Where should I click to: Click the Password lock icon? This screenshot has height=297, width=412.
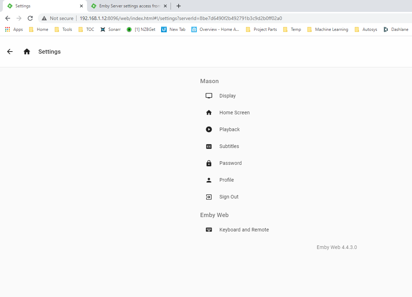(x=209, y=163)
